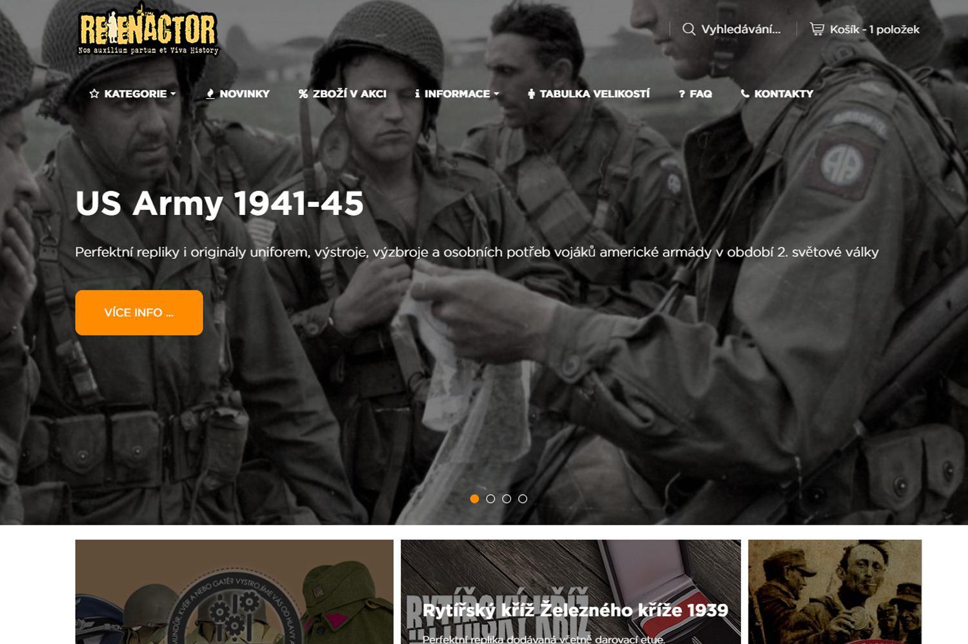Expand the Kategorie dropdown arrow

173,94
